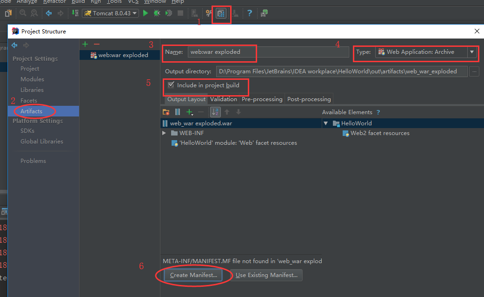484x297 pixels.
Task: Open the Window menu
Action: point(155,2)
